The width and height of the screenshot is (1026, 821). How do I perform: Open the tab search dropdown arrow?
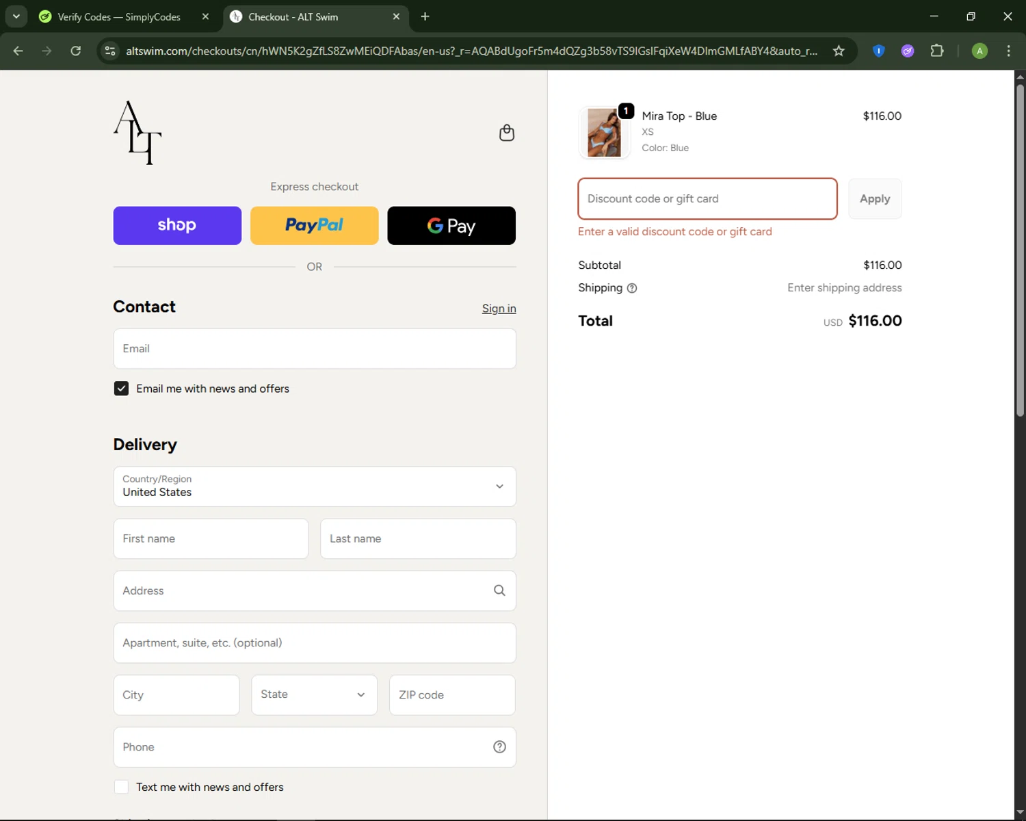16,16
